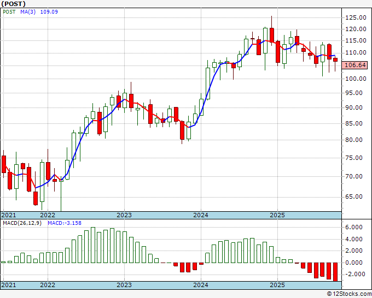This screenshot has width=372, height=298.
Task: Click the 2.000 MACD axis label
Action: tap(354, 251)
